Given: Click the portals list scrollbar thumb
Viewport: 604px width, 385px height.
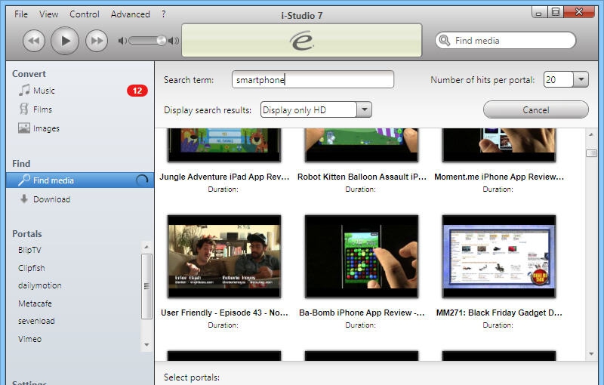Looking at the screenshot, I should pos(146,286).
